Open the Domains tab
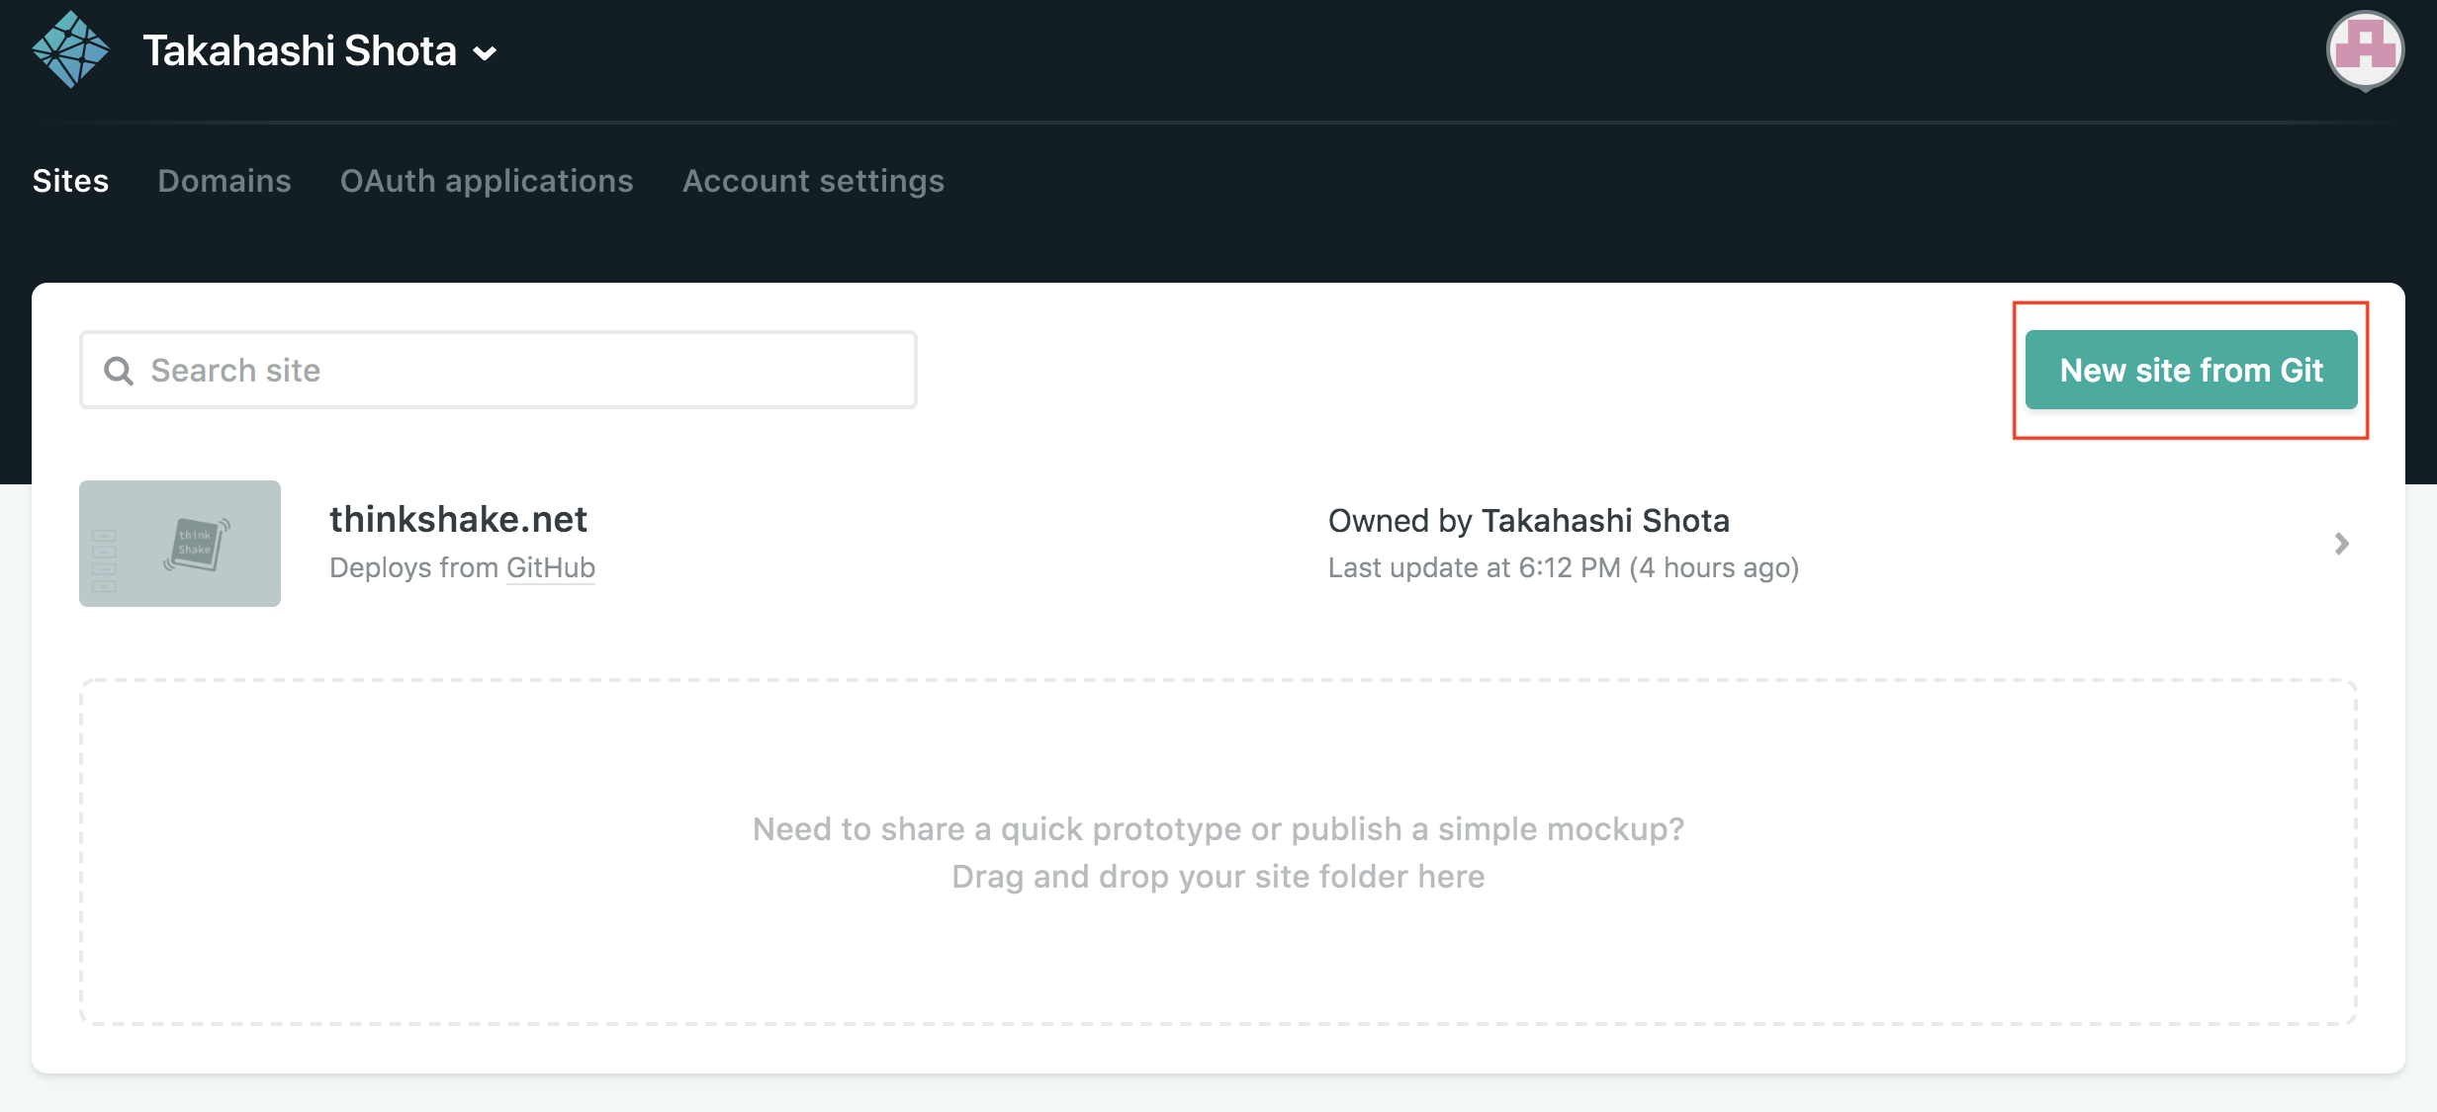Screen dimensions: 2437x1112 point(225,181)
